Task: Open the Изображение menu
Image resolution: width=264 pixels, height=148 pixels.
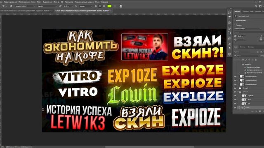Action: [x=24, y=2]
